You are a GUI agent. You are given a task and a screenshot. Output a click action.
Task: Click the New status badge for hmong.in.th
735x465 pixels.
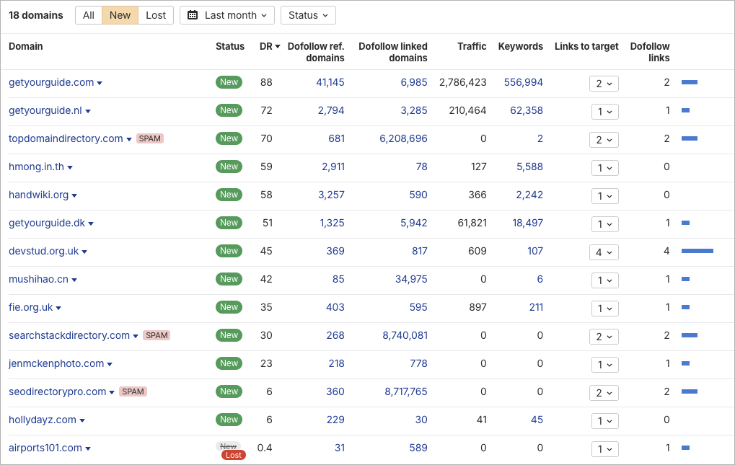[x=229, y=167]
